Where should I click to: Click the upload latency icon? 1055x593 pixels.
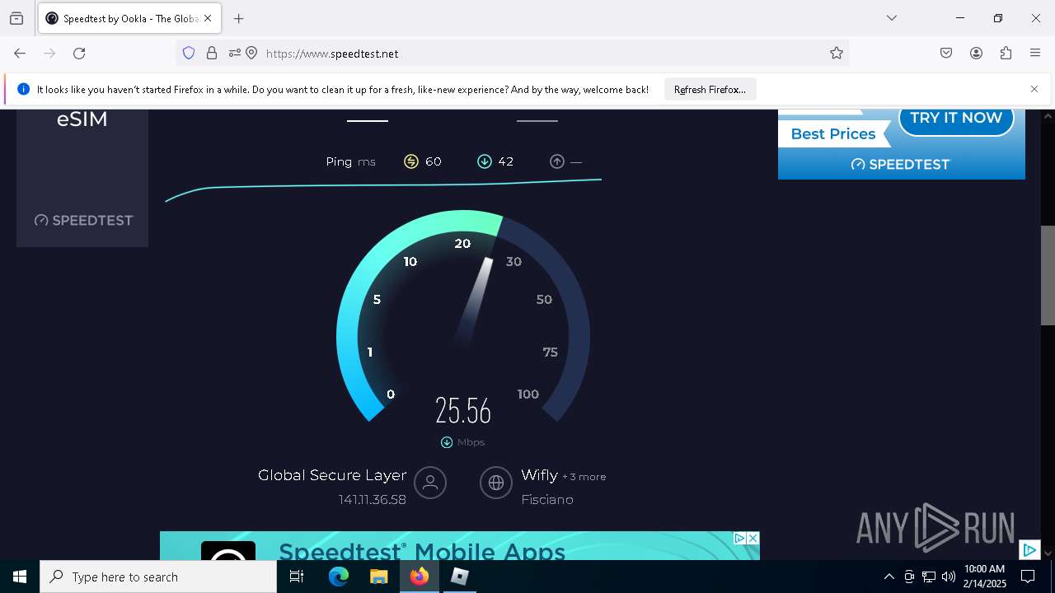pos(557,161)
